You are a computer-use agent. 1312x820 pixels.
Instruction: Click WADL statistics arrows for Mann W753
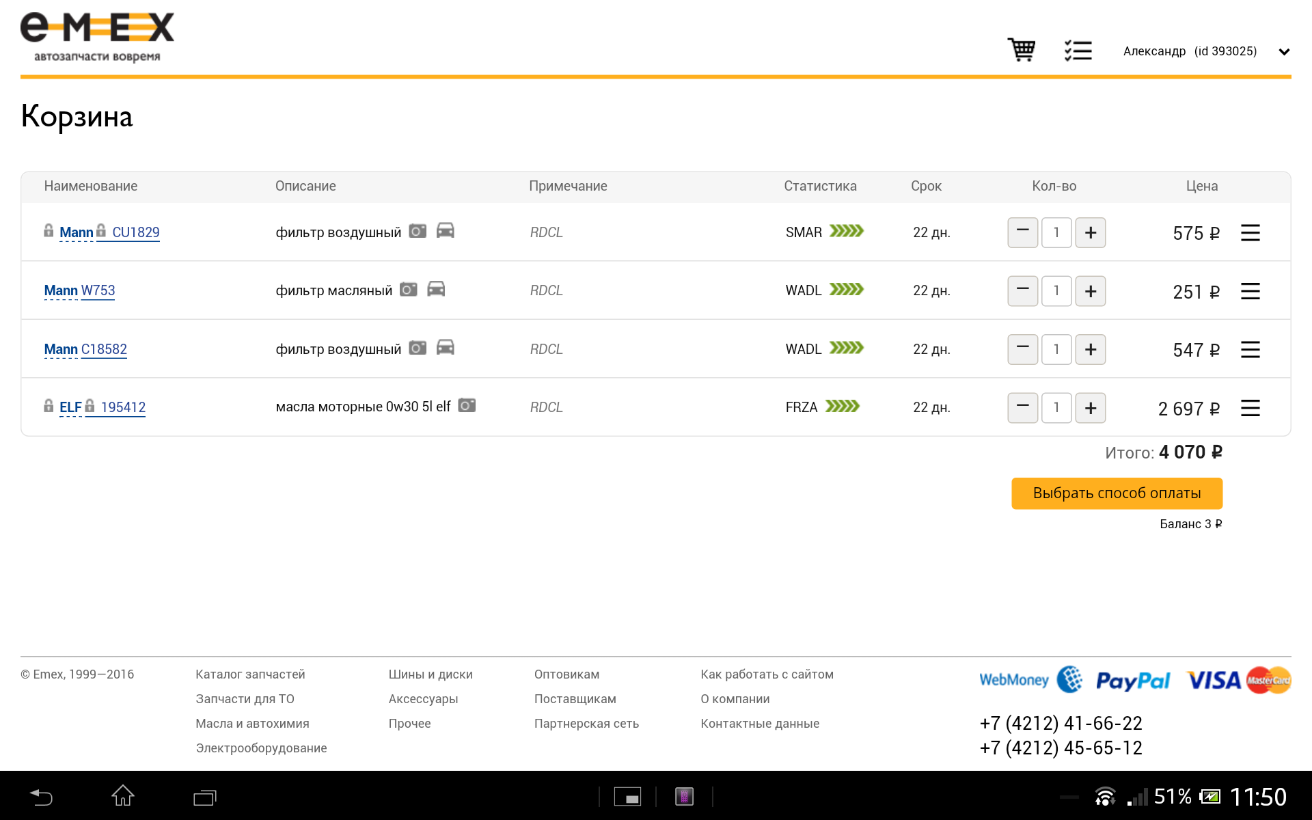pos(847,289)
